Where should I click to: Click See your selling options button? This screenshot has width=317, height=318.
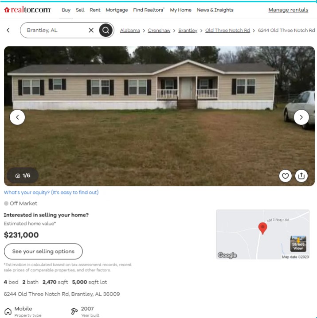pyautogui.click(x=43, y=251)
